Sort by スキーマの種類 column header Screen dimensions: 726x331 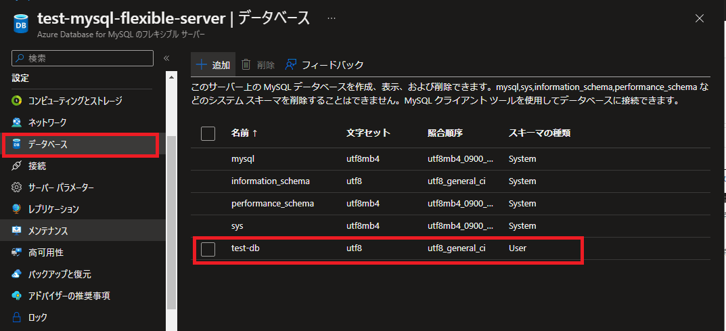pos(539,133)
